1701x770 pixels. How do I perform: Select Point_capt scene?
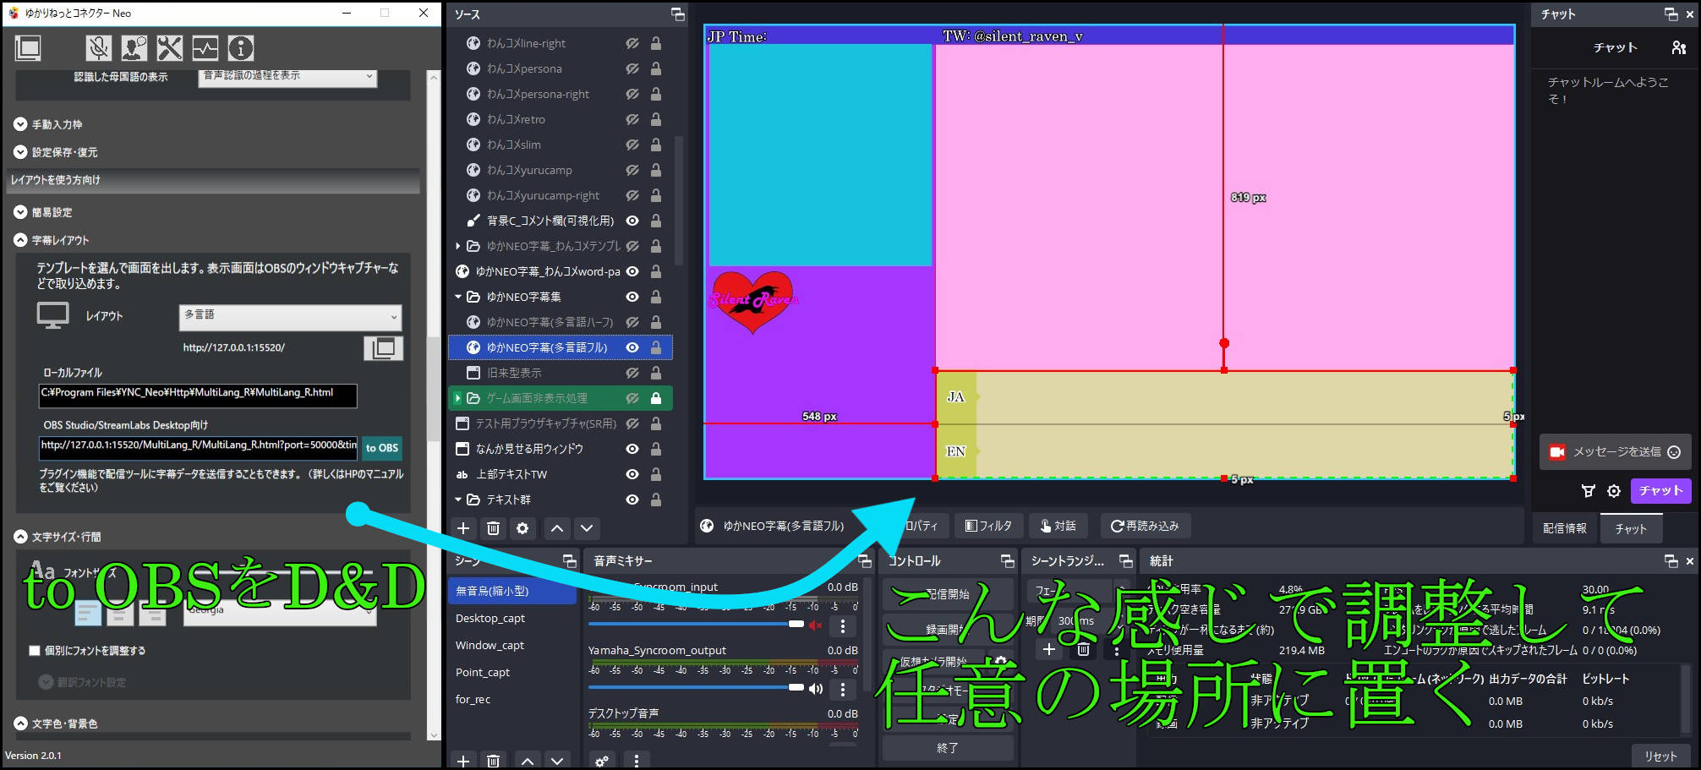(512, 673)
